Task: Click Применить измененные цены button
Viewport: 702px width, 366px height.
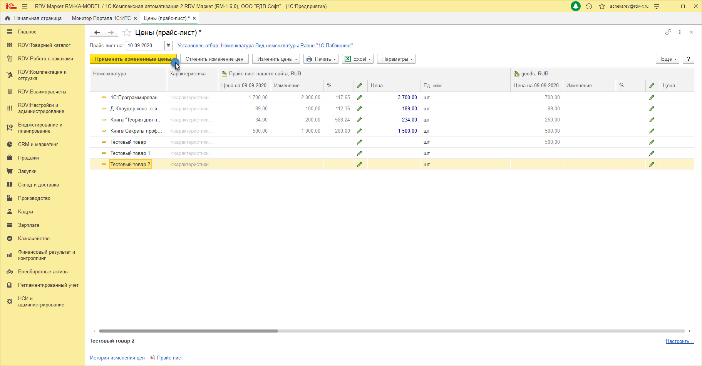Action: (133, 59)
